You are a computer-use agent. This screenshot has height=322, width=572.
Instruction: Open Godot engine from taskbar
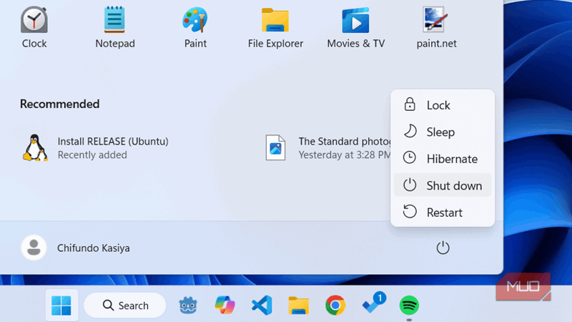coord(188,306)
